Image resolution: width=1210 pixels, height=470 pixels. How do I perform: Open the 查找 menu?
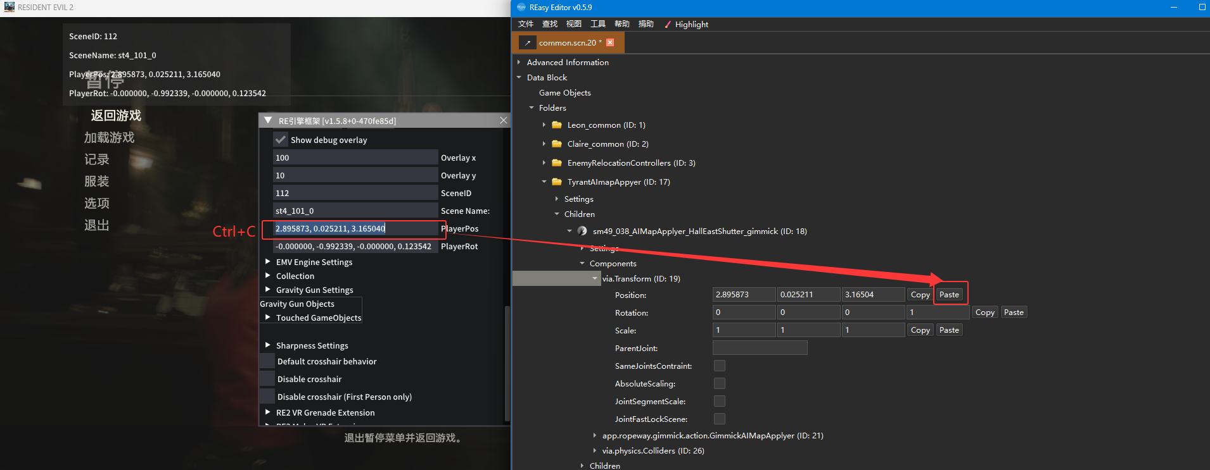(550, 24)
